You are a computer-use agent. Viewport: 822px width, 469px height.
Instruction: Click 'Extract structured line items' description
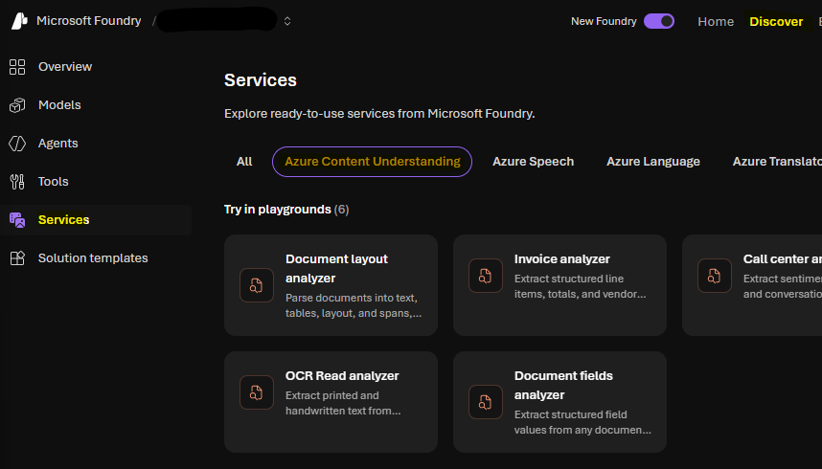pos(580,286)
